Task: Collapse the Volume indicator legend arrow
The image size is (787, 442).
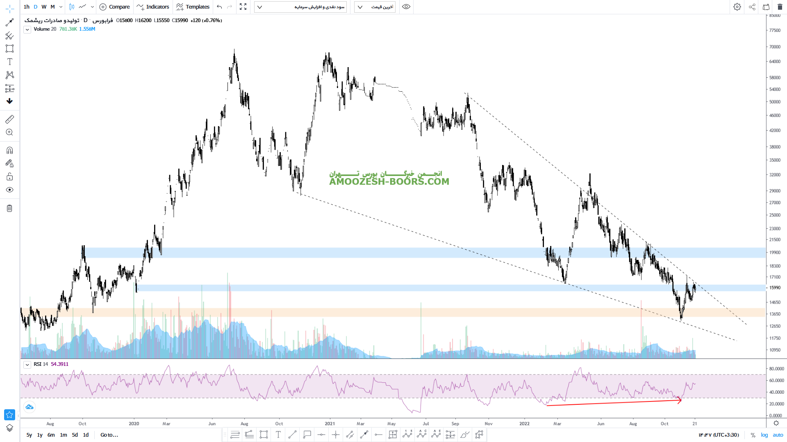Action: [x=27, y=29]
